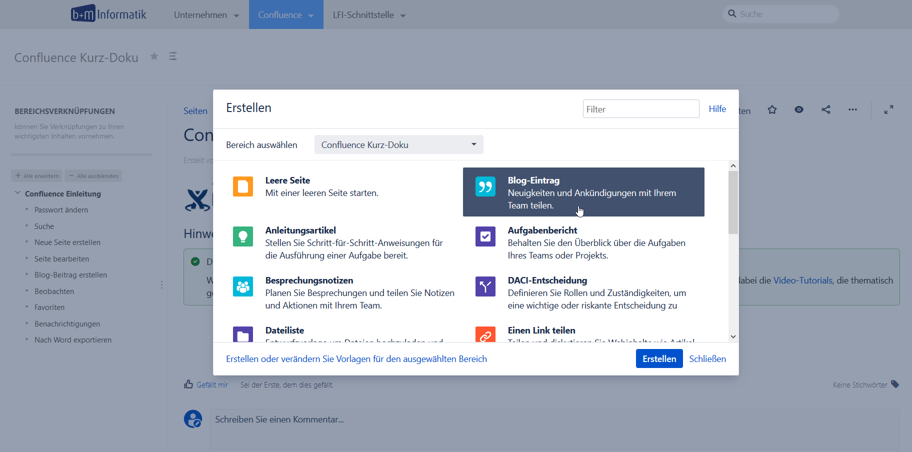Image resolution: width=912 pixels, height=452 pixels.
Task: Click the star icon in page toolbar
Action: 772,109
